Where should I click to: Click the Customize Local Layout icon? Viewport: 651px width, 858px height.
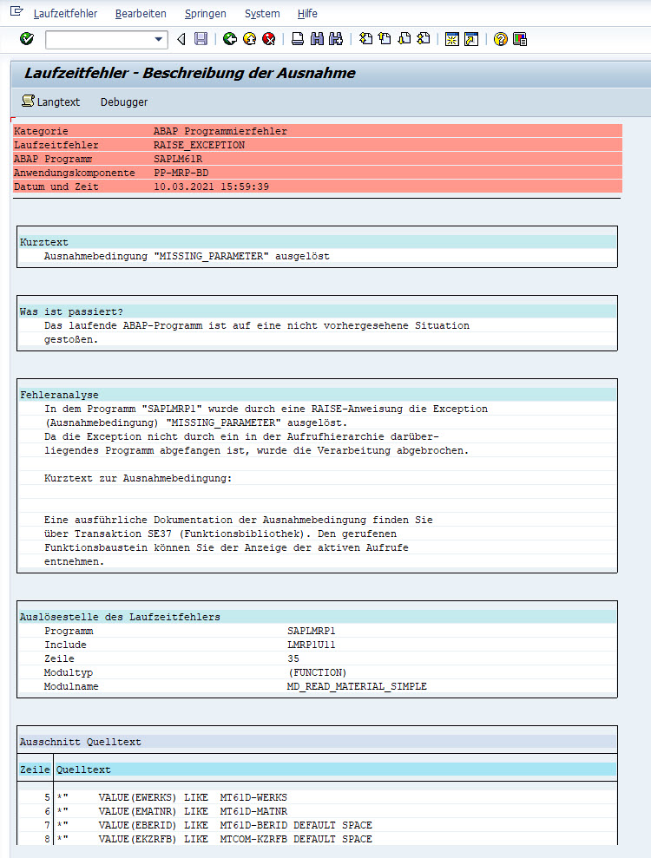coord(520,39)
